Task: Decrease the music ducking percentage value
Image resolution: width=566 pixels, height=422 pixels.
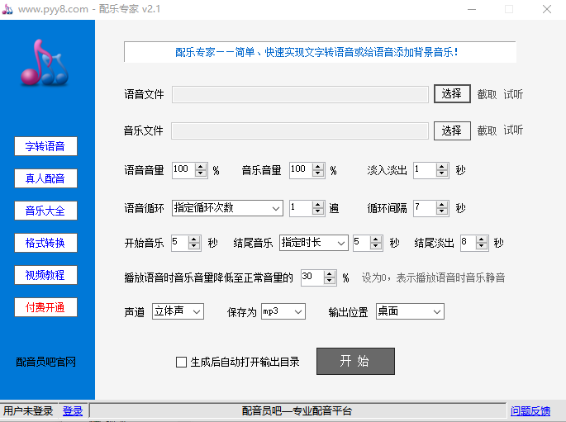Action: [330, 281]
